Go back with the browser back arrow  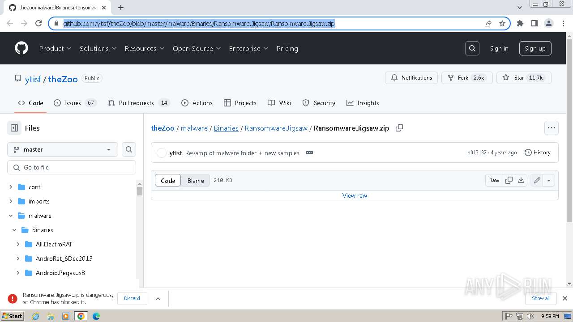[10, 23]
